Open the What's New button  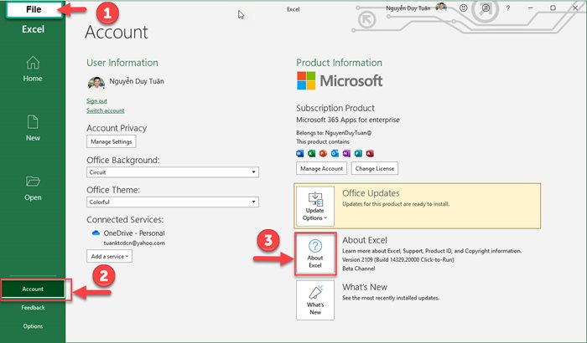[x=315, y=300]
